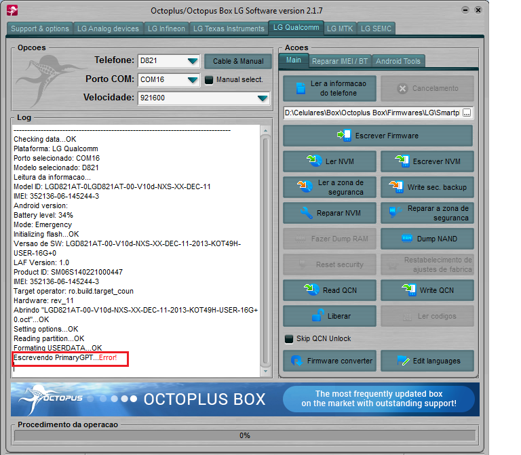Click the firmware browse (...) button
Screen dimensions: 521x455
click(467, 113)
